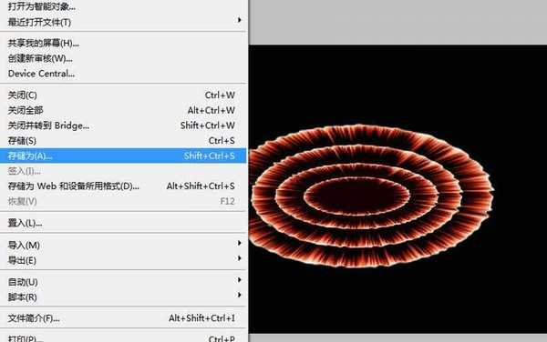This screenshot has width=547, height=342.
Task: Select 置入(L)... menu item
Action: [x=123, y=223]
